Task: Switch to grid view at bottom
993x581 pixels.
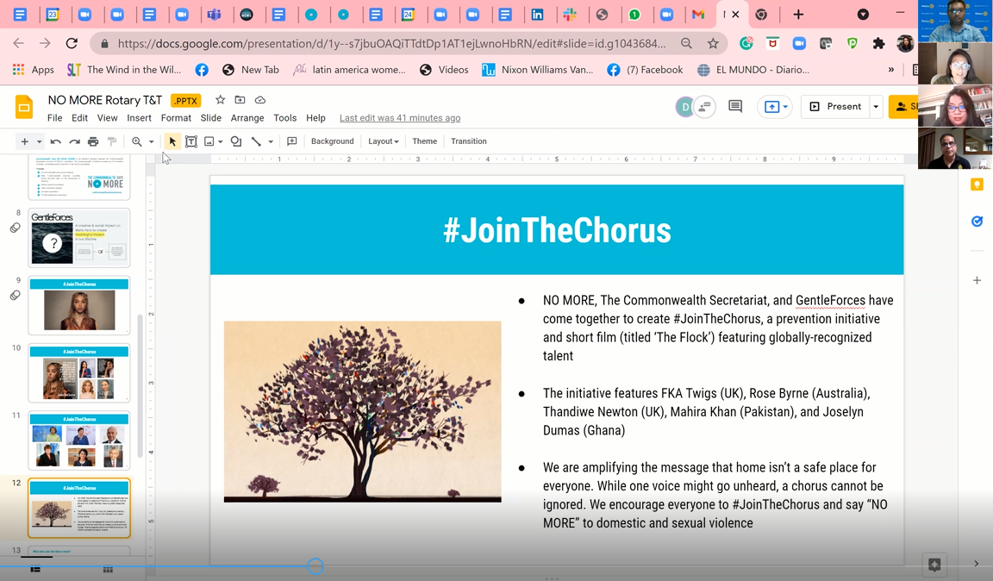Action: pyautogui.click(x=108, y=569)
